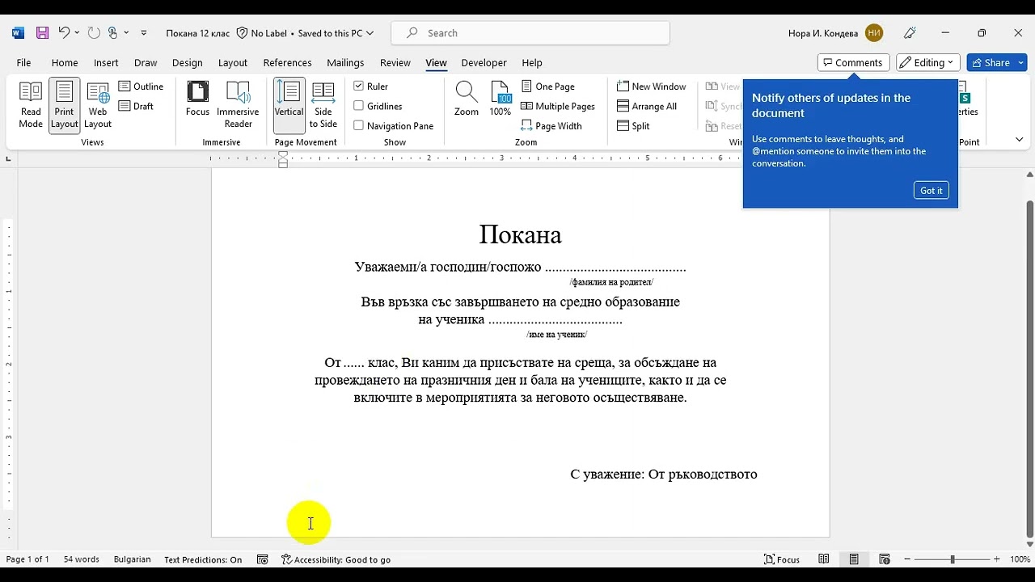Click the Redo icon
Viewport: 1035px width, 582px height.
pos(94,33)
